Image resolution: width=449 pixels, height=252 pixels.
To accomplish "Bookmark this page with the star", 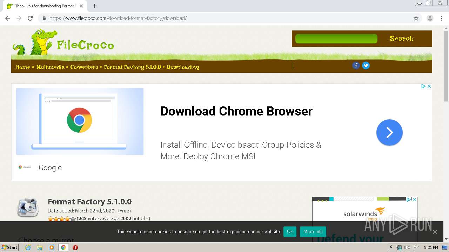I will pyautogui.click(x=416, y=18).
